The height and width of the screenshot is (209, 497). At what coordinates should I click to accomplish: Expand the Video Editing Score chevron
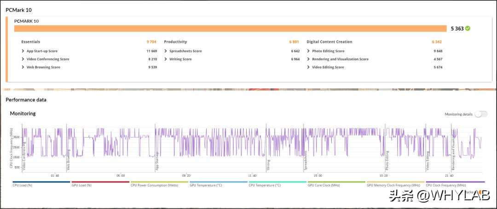click(x=308, y=67)
